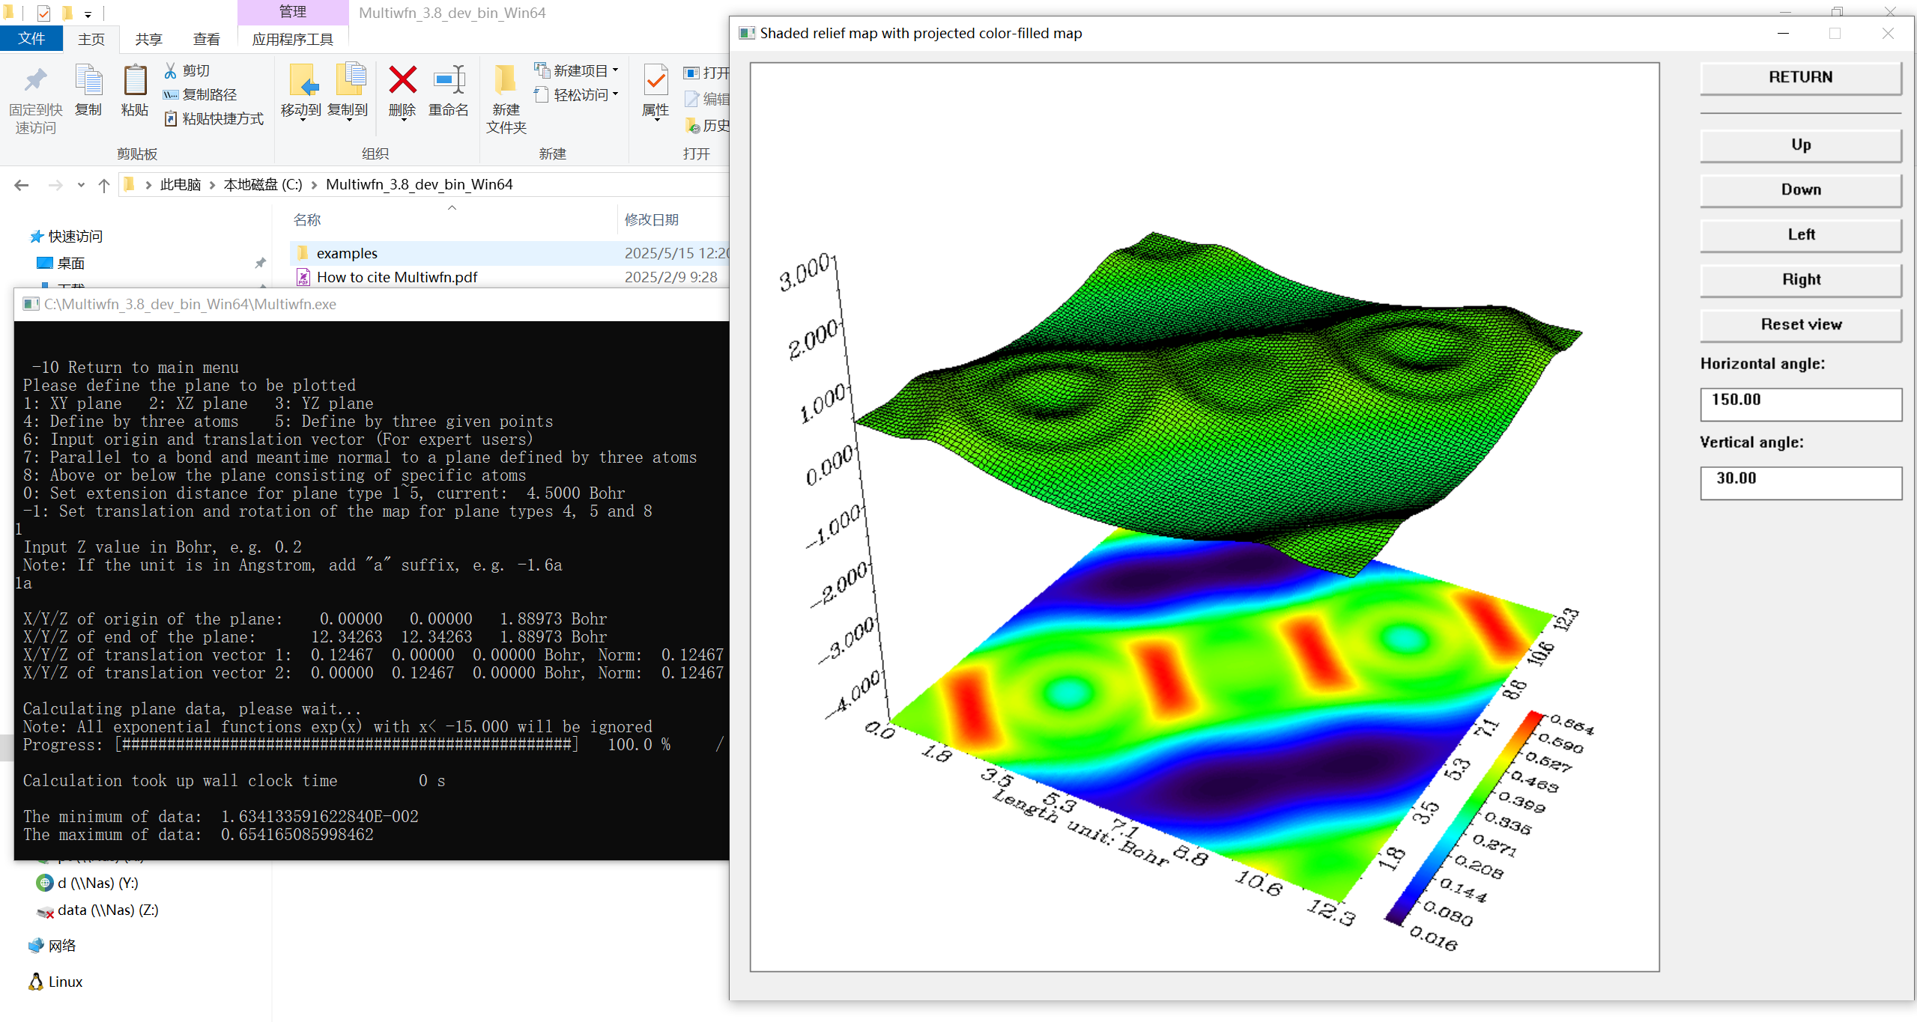Switch to the Share ribbon tab
Viewport: 1917px width, 1022px height.
point(148,39)
